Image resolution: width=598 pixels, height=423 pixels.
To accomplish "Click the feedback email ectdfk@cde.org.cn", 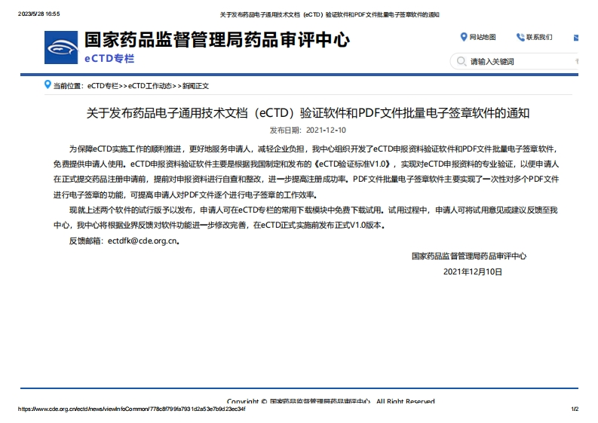I will (x=142, y=241).
